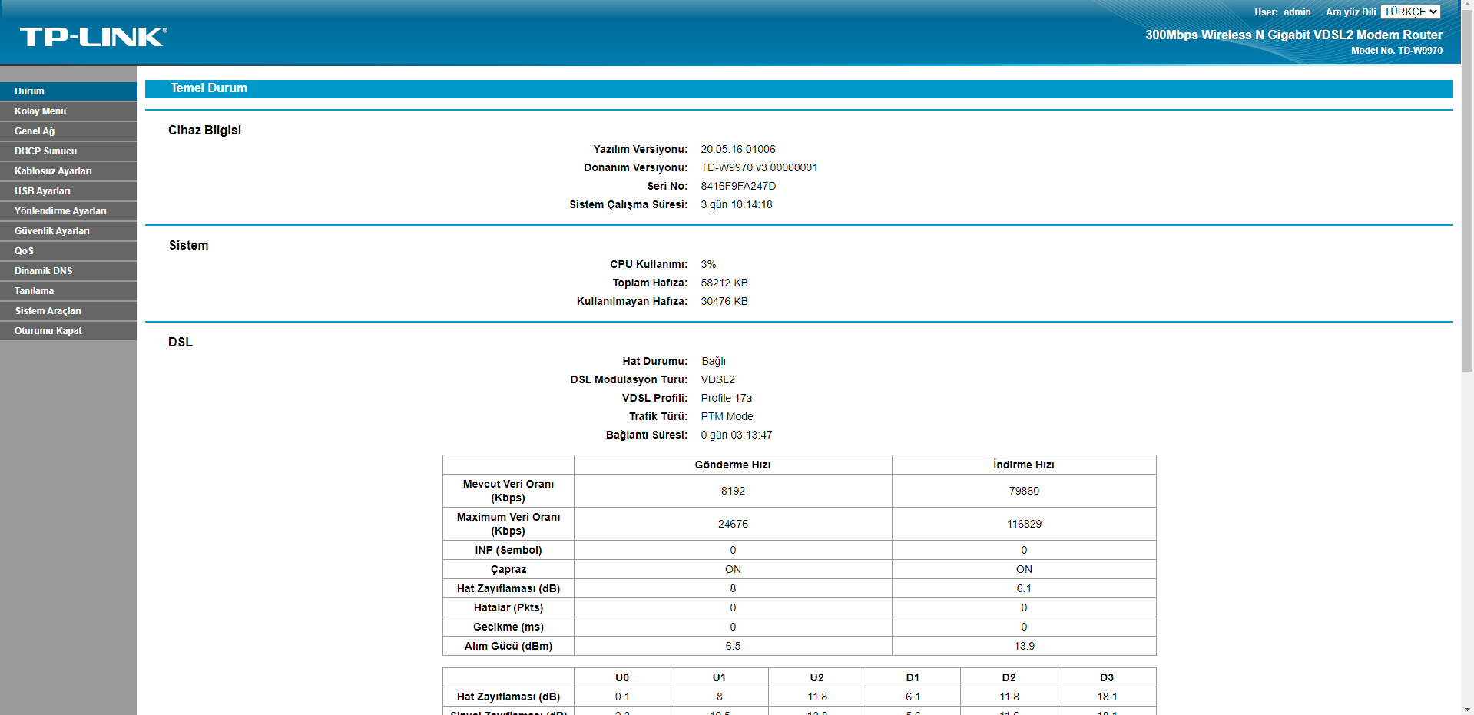The image size is (1474, 715).
Task: Open Dinamik DNS settings
Action: click(68, 271)
